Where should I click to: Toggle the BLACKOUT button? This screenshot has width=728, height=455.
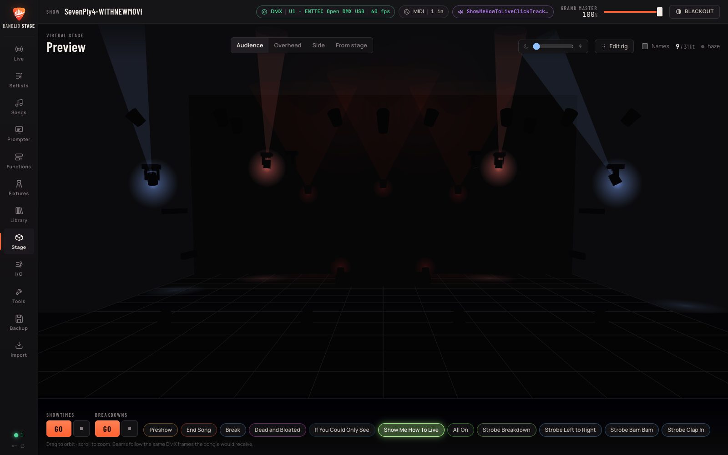click(694, 12)
